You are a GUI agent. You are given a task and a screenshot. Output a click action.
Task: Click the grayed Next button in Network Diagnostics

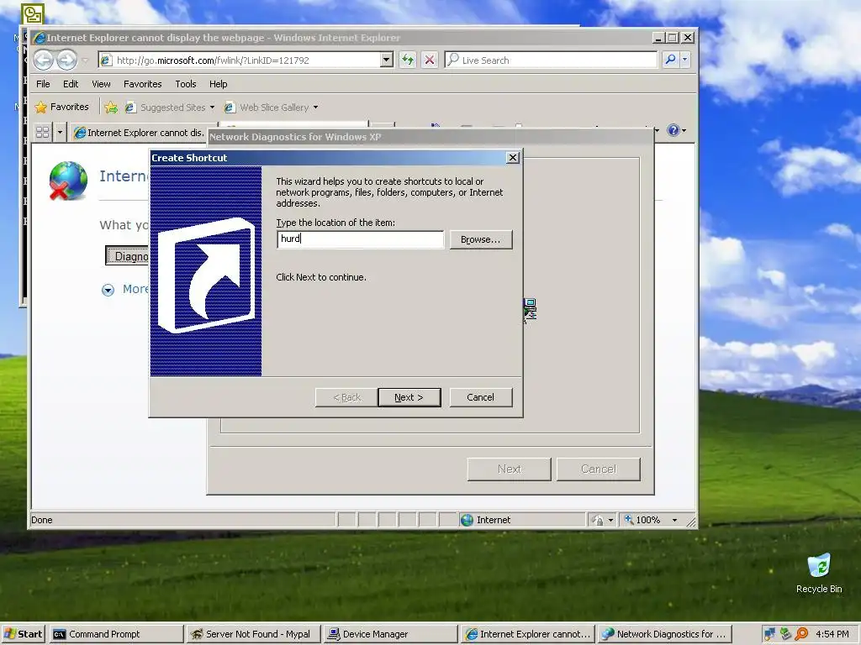(509, 469)
